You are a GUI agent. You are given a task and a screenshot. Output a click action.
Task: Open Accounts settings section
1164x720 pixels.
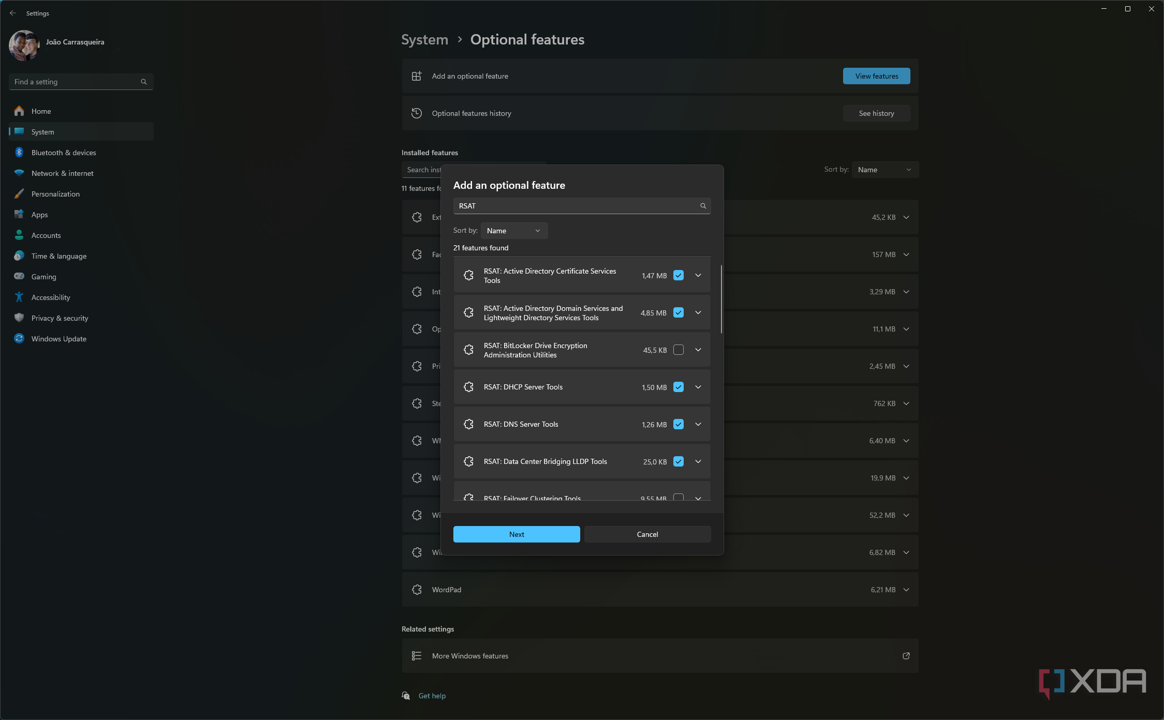pos(81,235)
